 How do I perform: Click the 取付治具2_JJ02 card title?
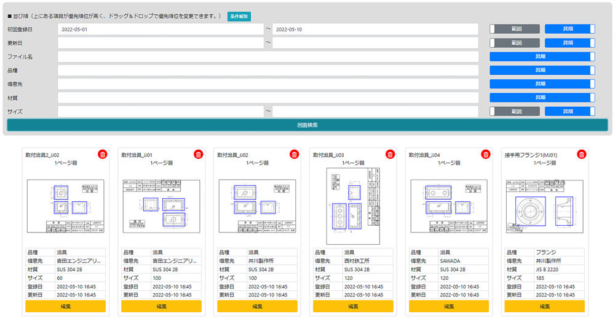42,155
